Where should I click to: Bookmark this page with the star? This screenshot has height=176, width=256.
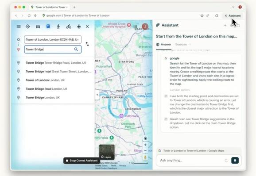coord(202,15)
